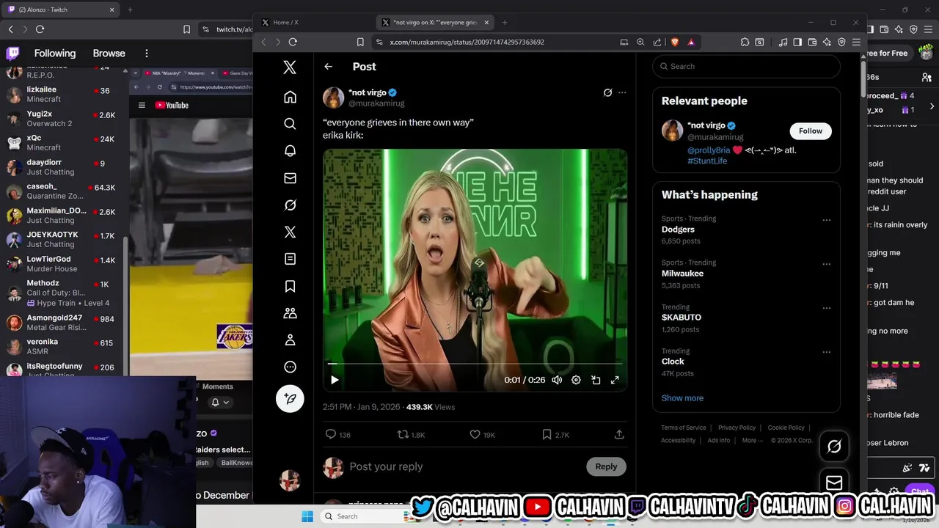Image resolution: width=939 pixels, height=528 pixels.
Task: Click the x.com address bar URL
Action: coord(467,42)
